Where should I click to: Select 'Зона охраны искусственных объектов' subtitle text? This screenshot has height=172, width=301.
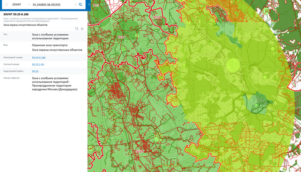point(25,25)
